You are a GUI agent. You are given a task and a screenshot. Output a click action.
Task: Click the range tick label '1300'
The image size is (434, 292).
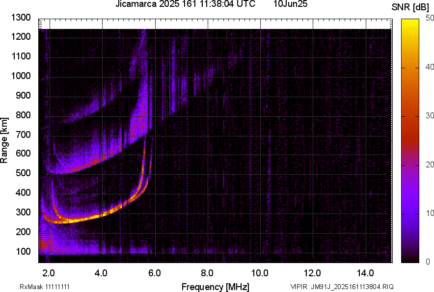click(x=21, y=18)
